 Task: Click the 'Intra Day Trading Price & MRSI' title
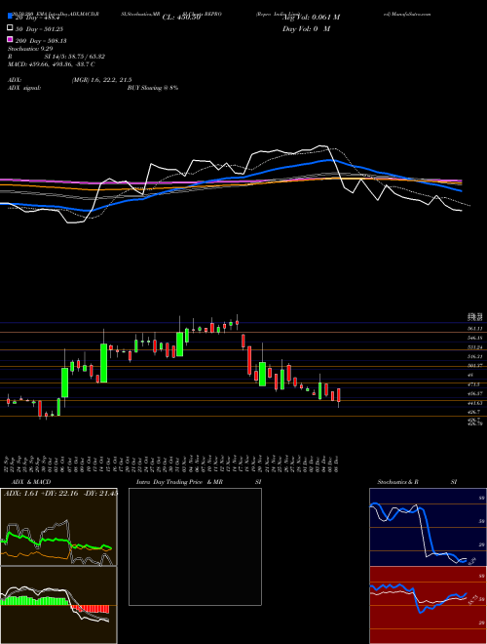(199, 482)
